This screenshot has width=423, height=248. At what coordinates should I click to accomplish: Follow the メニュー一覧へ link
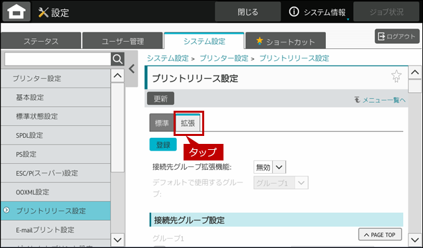[380, 100]
